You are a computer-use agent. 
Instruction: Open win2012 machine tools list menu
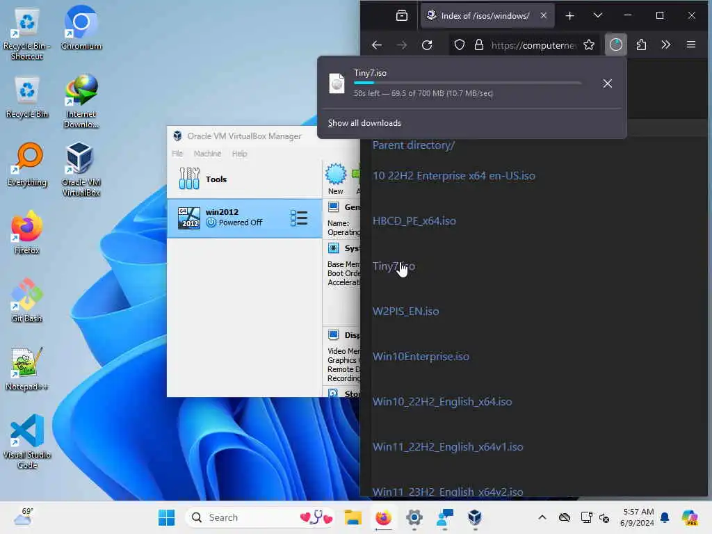point(299,218)
